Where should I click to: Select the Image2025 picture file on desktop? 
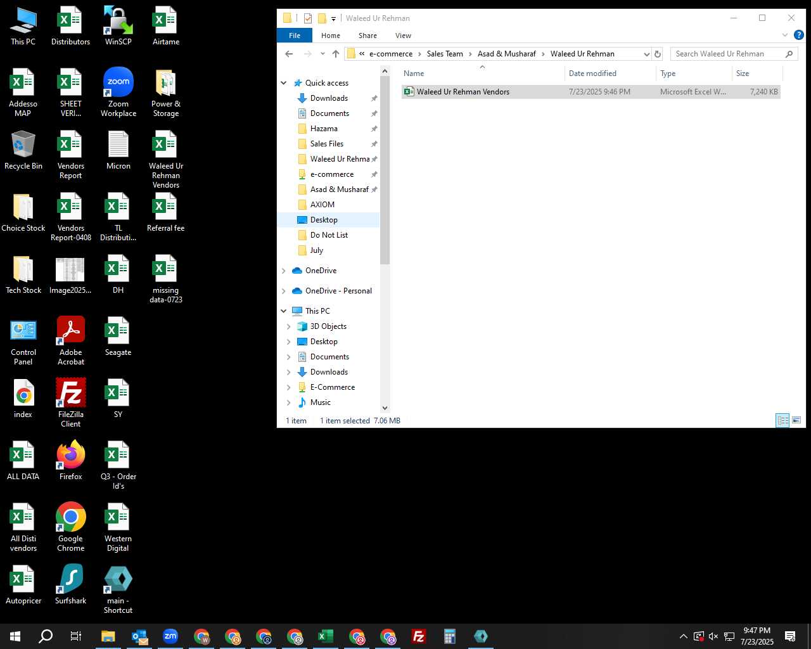point(70,274)
